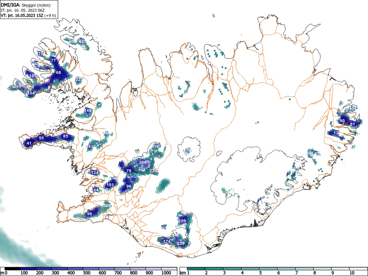Click the visibility value '101' on the map
The image size is (368, 276).
click(x=110, y=185)
